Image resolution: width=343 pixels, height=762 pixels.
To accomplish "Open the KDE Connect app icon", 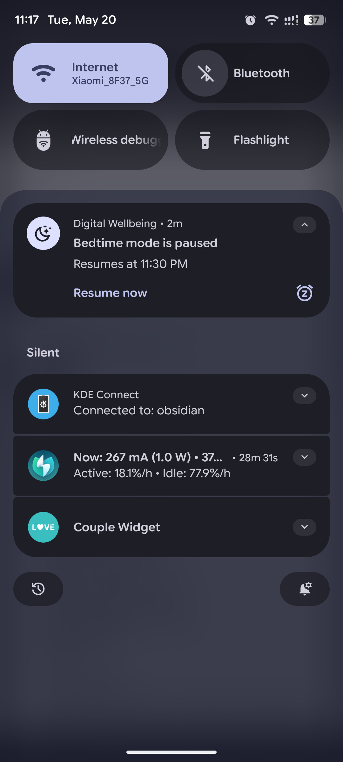I will coord(43,404).
